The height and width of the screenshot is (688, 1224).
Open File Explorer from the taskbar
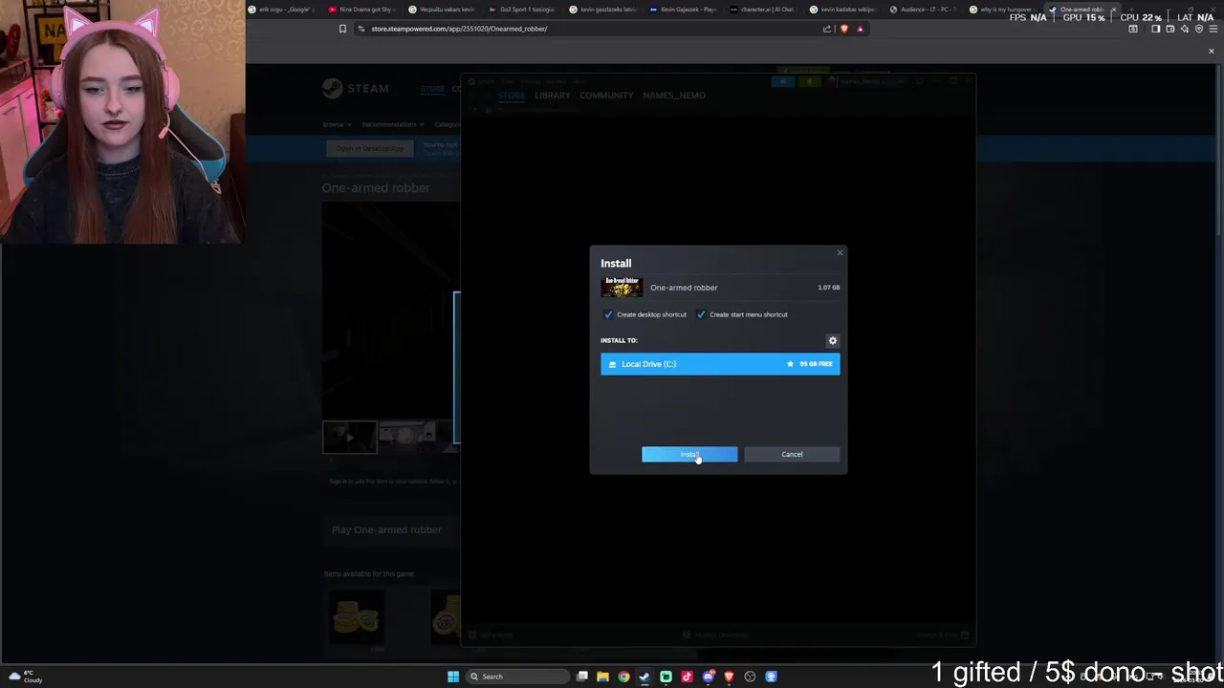coord(602,677)
